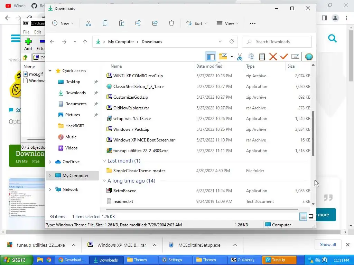Click Show all downloads button
Image resolution: width=354 pixels, height=265 pixels.
click(328, 245)
